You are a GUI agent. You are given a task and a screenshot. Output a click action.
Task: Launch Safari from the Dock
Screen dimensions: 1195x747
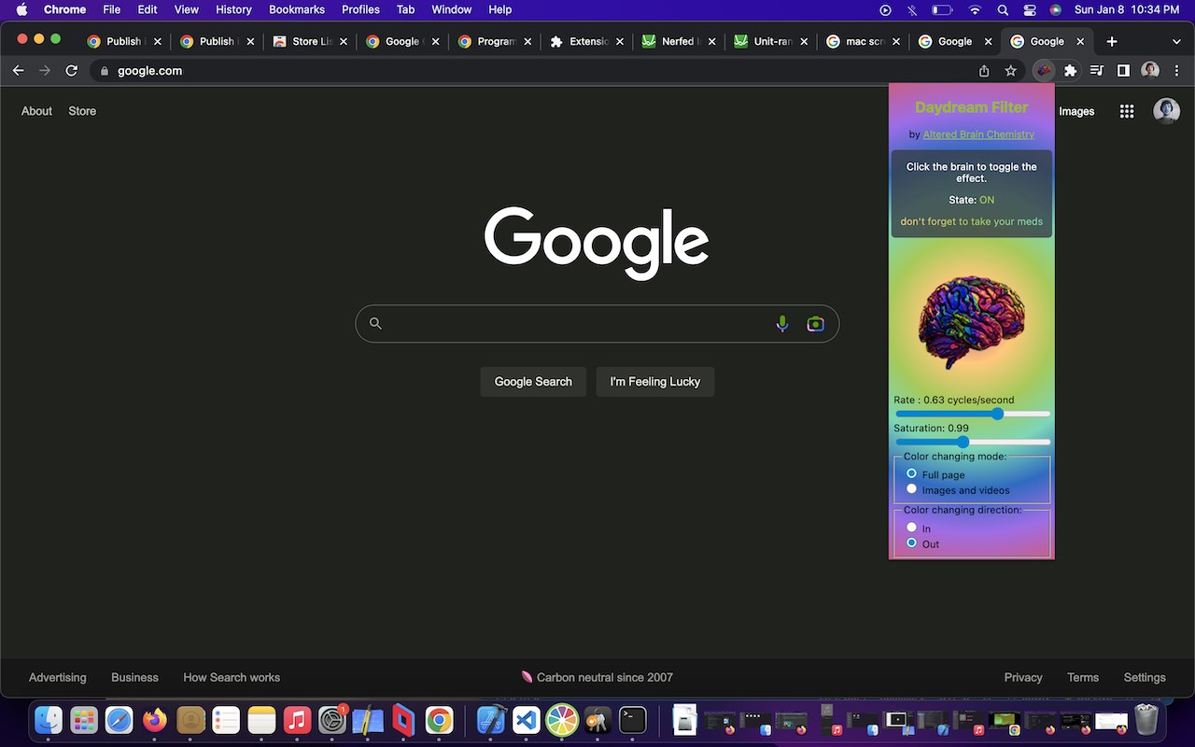point(119,720)
